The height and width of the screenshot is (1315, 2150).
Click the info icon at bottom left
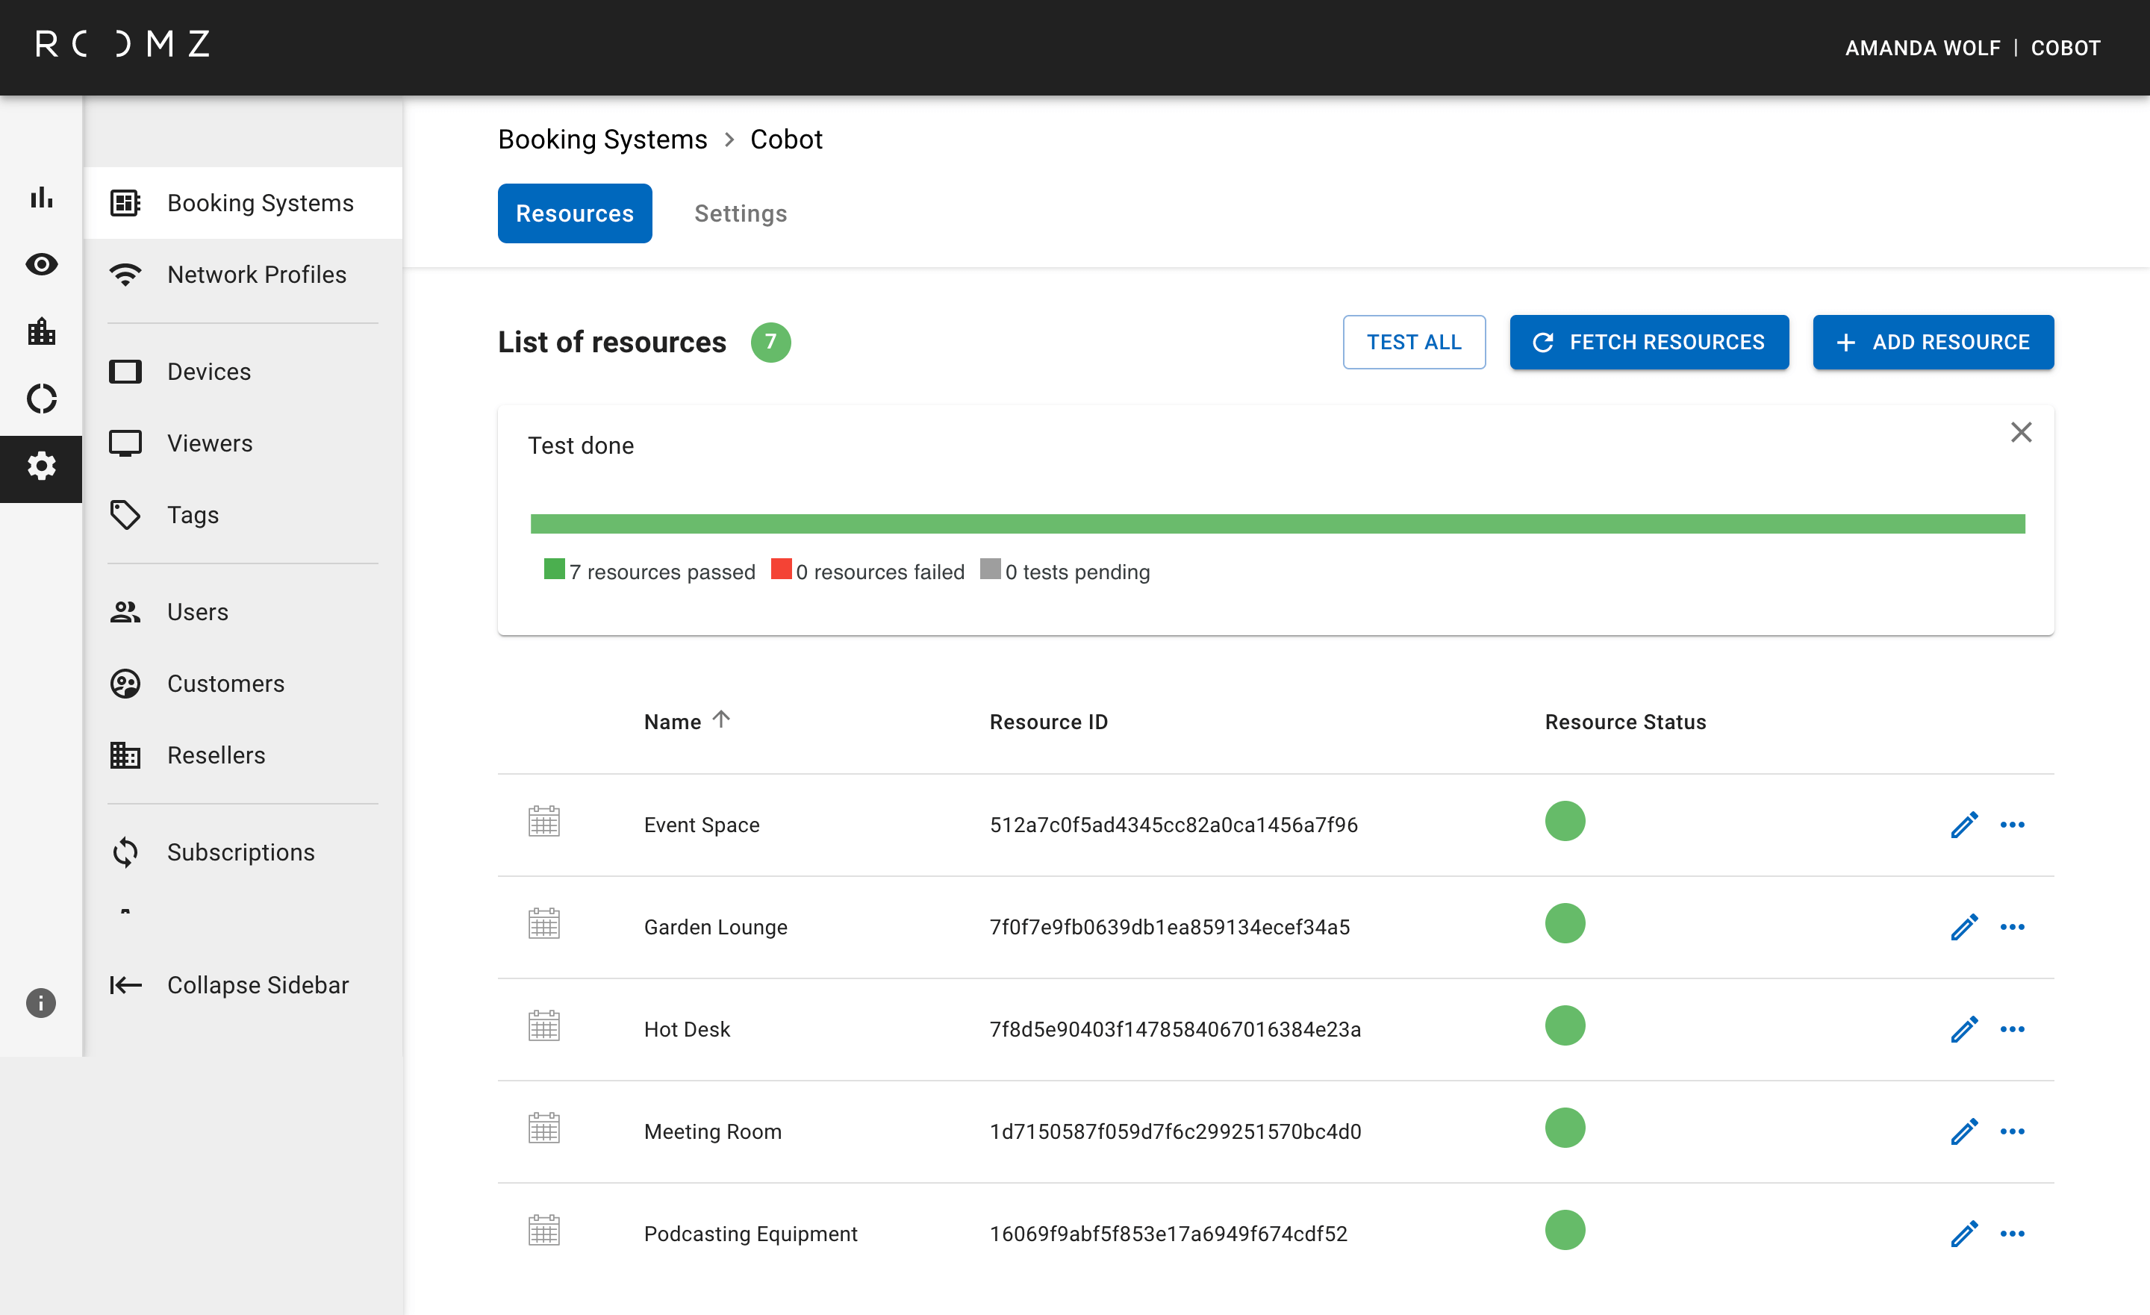(41, 1002)
